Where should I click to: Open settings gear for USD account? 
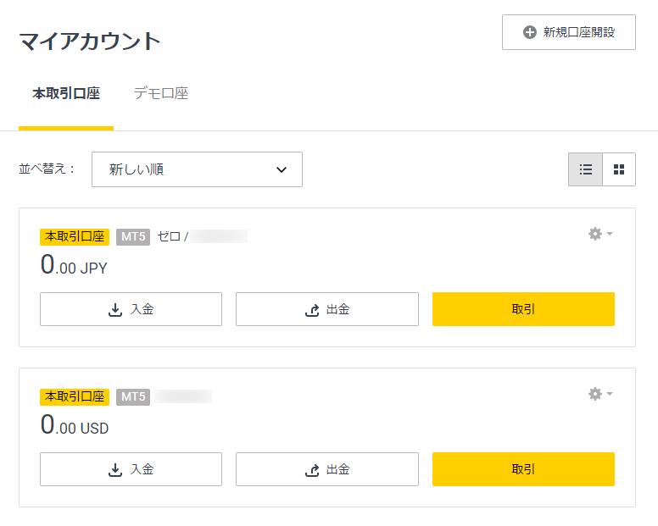tap(595, 394)
